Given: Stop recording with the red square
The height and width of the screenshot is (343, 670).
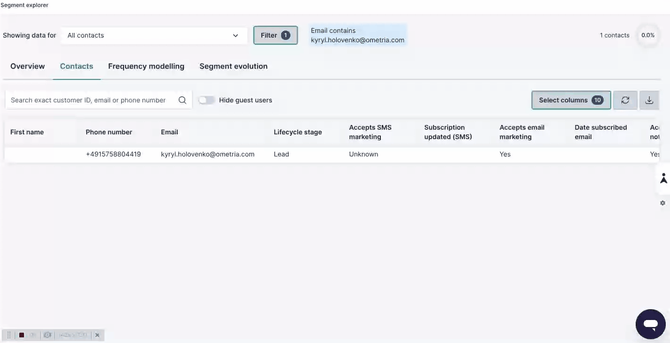Looking at the screenshot, I should (22, 335).
